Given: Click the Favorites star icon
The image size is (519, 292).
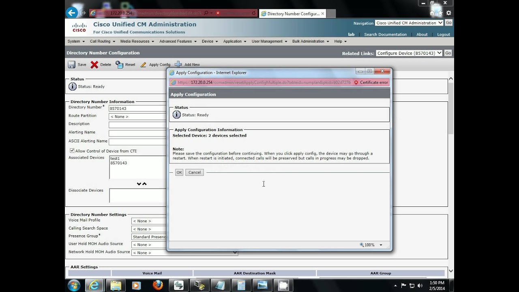Looking at the screenshot, I should pos(440,13).
